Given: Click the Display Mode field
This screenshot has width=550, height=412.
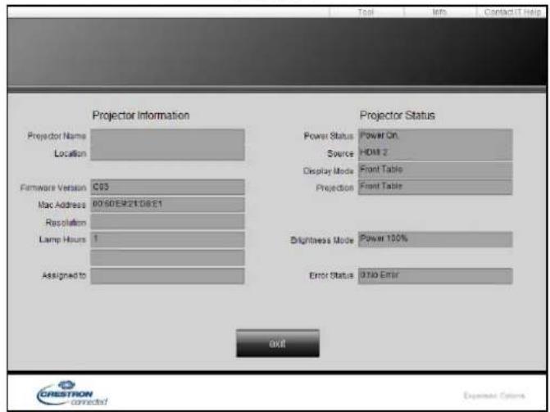Looking at the screenshot, I should (435, 170).
